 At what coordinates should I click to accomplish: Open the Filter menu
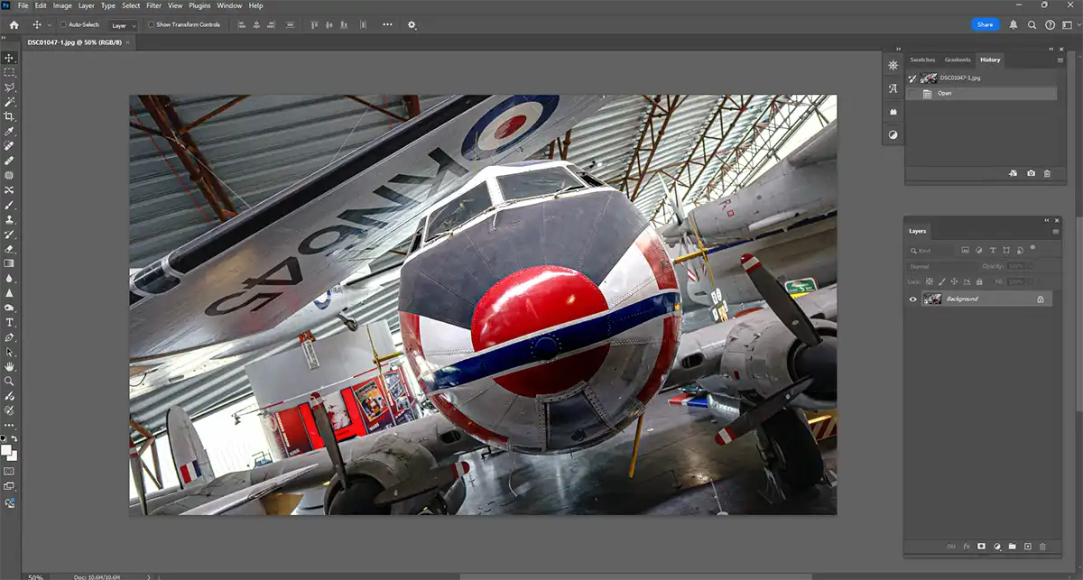pyautogui.click(x=153, y=5)
